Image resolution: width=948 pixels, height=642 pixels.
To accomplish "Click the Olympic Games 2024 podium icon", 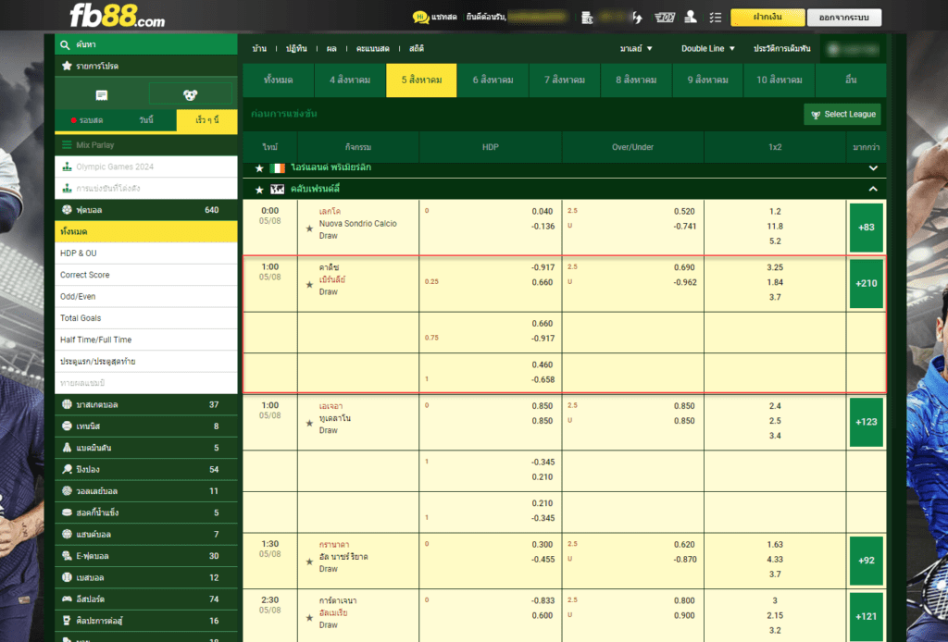I will pos(67,167).
